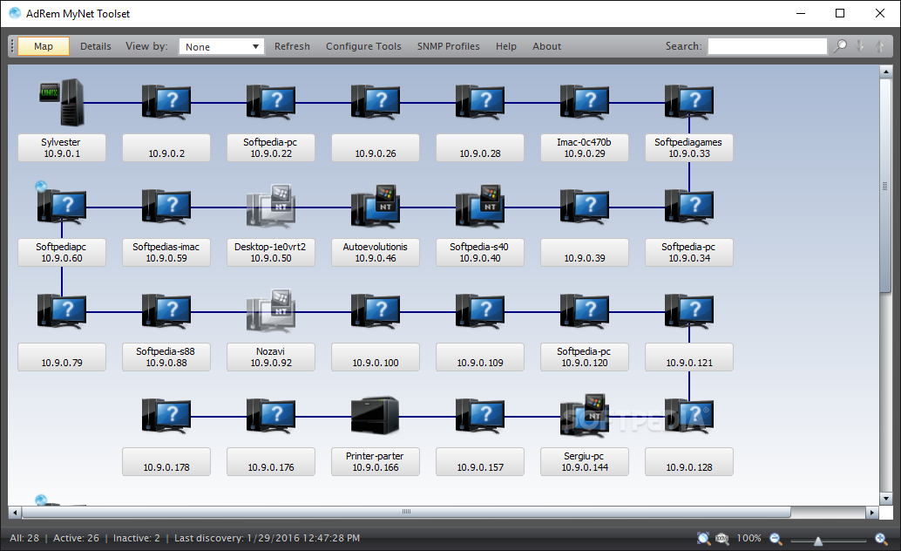Select the Imac-0c470b device icon
Image resolution: width=901 pixels, height=551 pixels.
pyautogui.click(x=585, y=102)
